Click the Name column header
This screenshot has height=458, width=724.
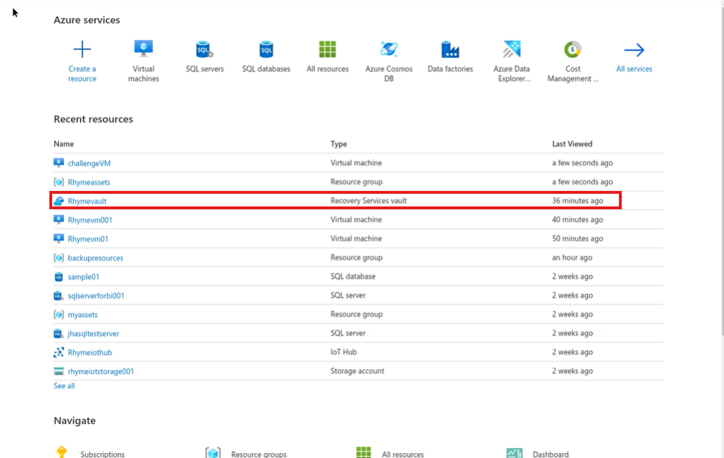(x=63, y=144)
